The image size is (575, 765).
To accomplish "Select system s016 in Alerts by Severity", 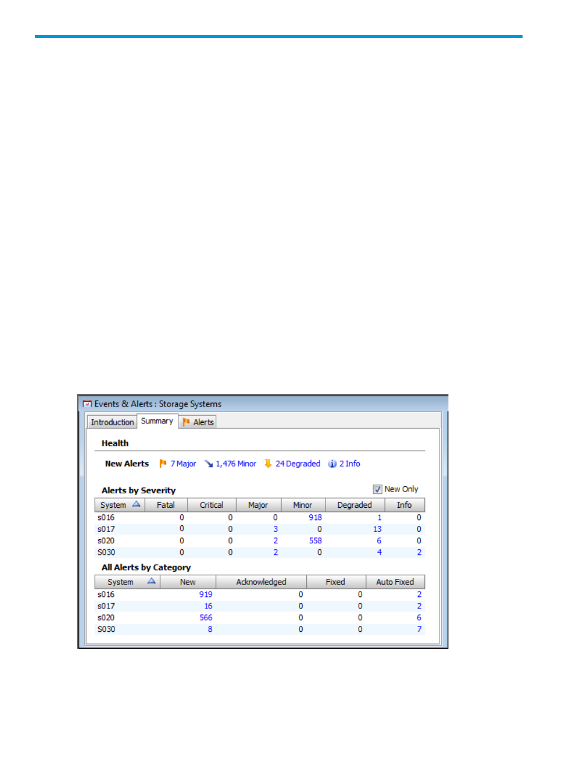I will coord(106,517).
